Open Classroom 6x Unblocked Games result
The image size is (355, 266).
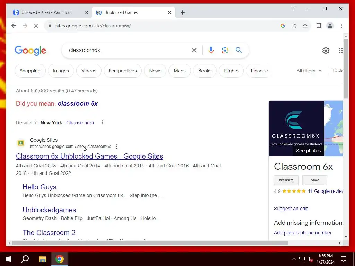(x=89, y=156)
